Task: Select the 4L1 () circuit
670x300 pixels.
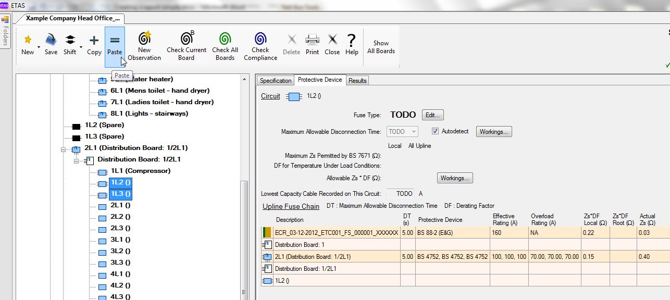Action: [120, 274]
